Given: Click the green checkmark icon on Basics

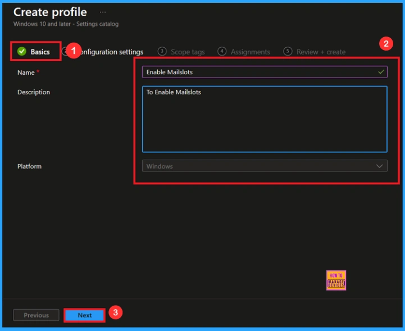Looking at the screenshot, I should point(22,52).
